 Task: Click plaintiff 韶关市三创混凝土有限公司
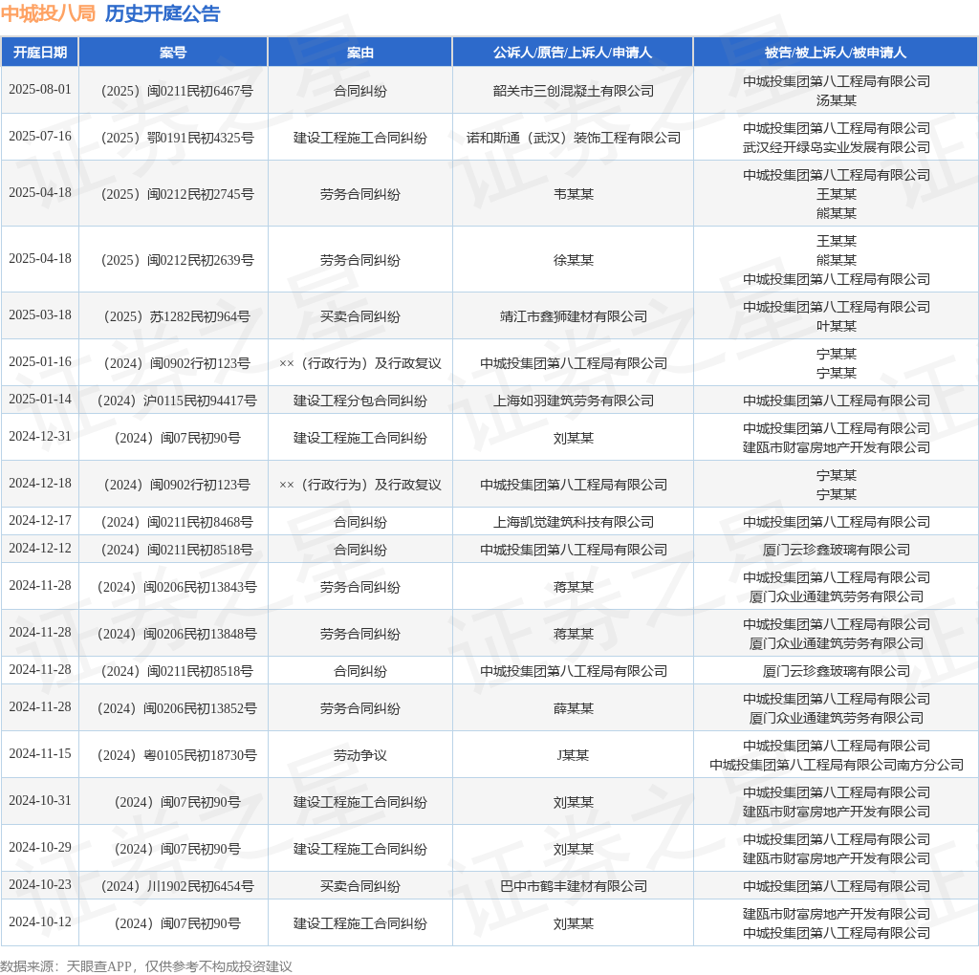pyautogui.click(x=574, y=91)
